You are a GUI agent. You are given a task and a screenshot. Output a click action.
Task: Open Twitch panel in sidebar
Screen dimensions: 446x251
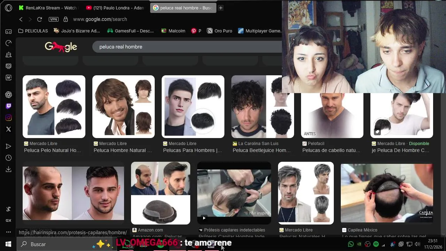9,106
